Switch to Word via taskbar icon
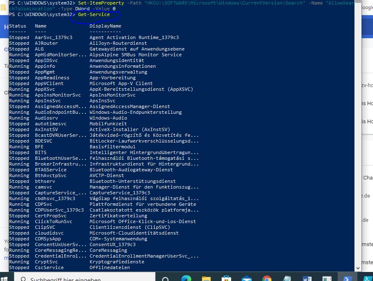 point(307,279)
